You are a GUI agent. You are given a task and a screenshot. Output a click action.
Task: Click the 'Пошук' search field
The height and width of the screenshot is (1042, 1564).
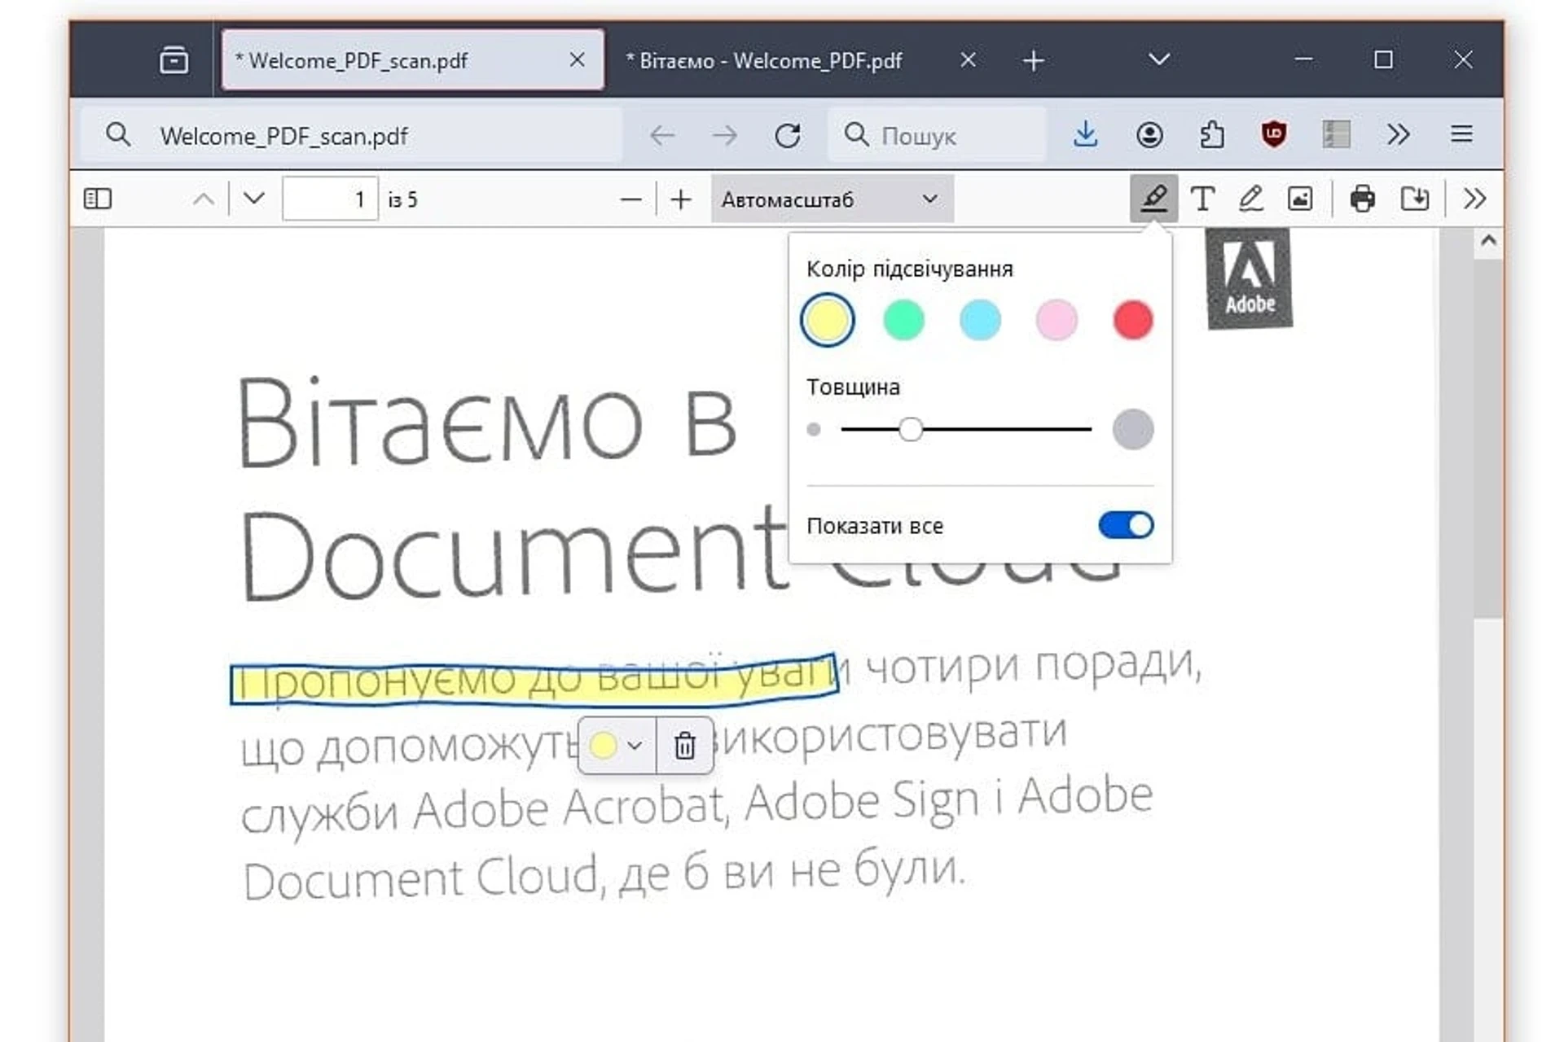[937, 135]
